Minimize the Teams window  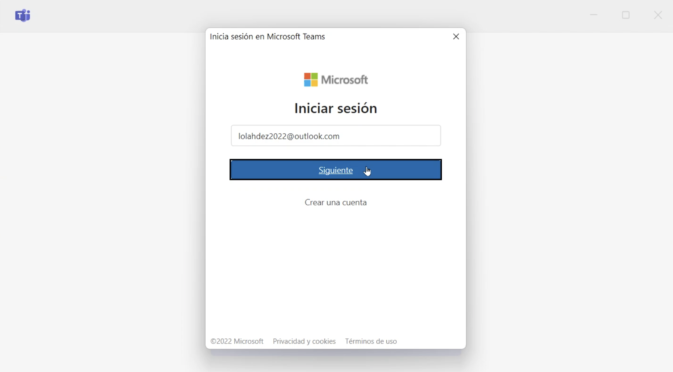tap(594, 15)
